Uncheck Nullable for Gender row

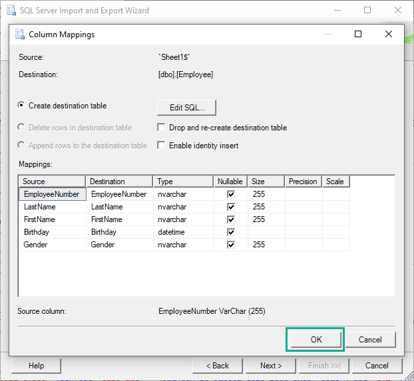point(231,245)
